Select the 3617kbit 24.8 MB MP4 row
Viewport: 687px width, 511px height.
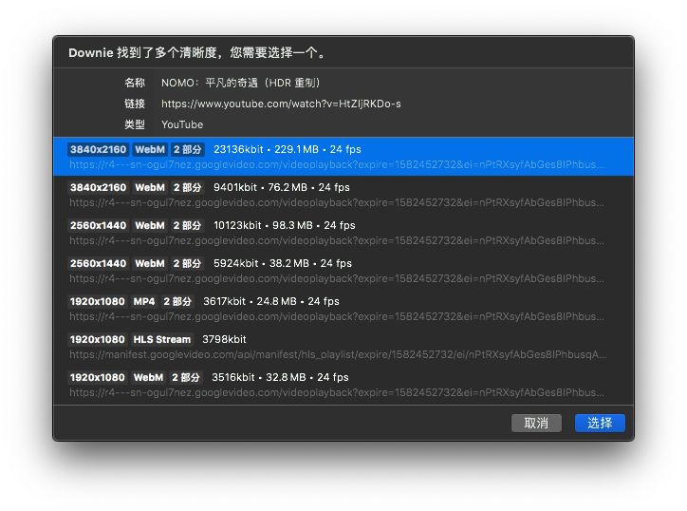click(343, 309)
